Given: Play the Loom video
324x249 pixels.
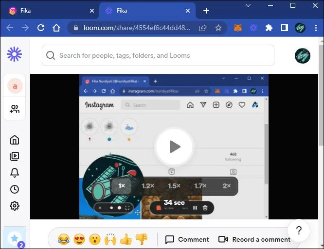Looking at the screenshot, I should 174,147.
